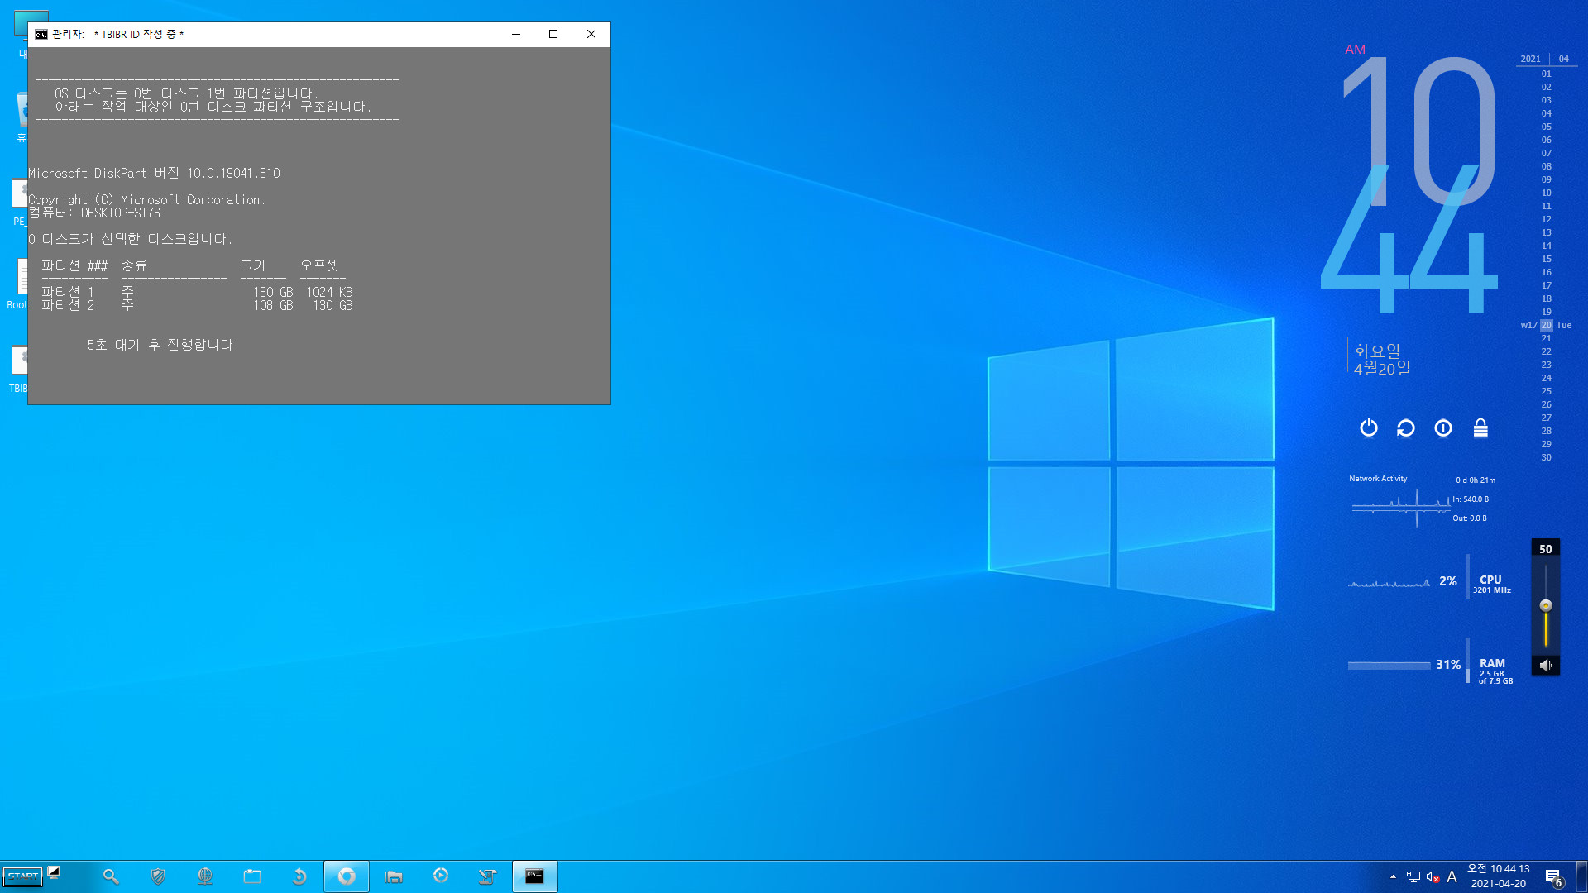Open the file explorer folder icon on taskbar
Viewport: 1588px width, 893px height.
(x=394, y=876)
